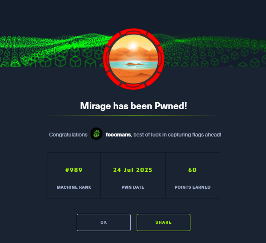Dismiss the dialog with OK button
266x243 pixels.
pyautogui.click(x=104, y=222)
